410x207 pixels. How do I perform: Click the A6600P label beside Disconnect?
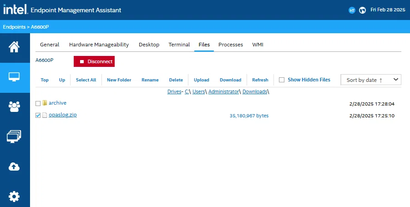pyautogui.click(x=45, y=61)
